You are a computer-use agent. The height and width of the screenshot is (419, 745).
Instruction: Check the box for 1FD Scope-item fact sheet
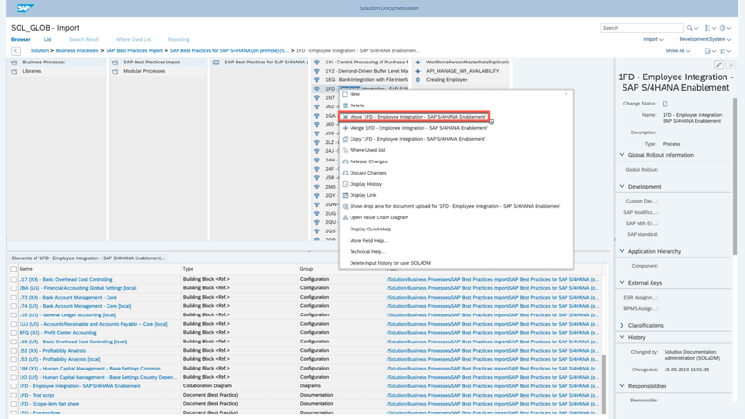14,404
